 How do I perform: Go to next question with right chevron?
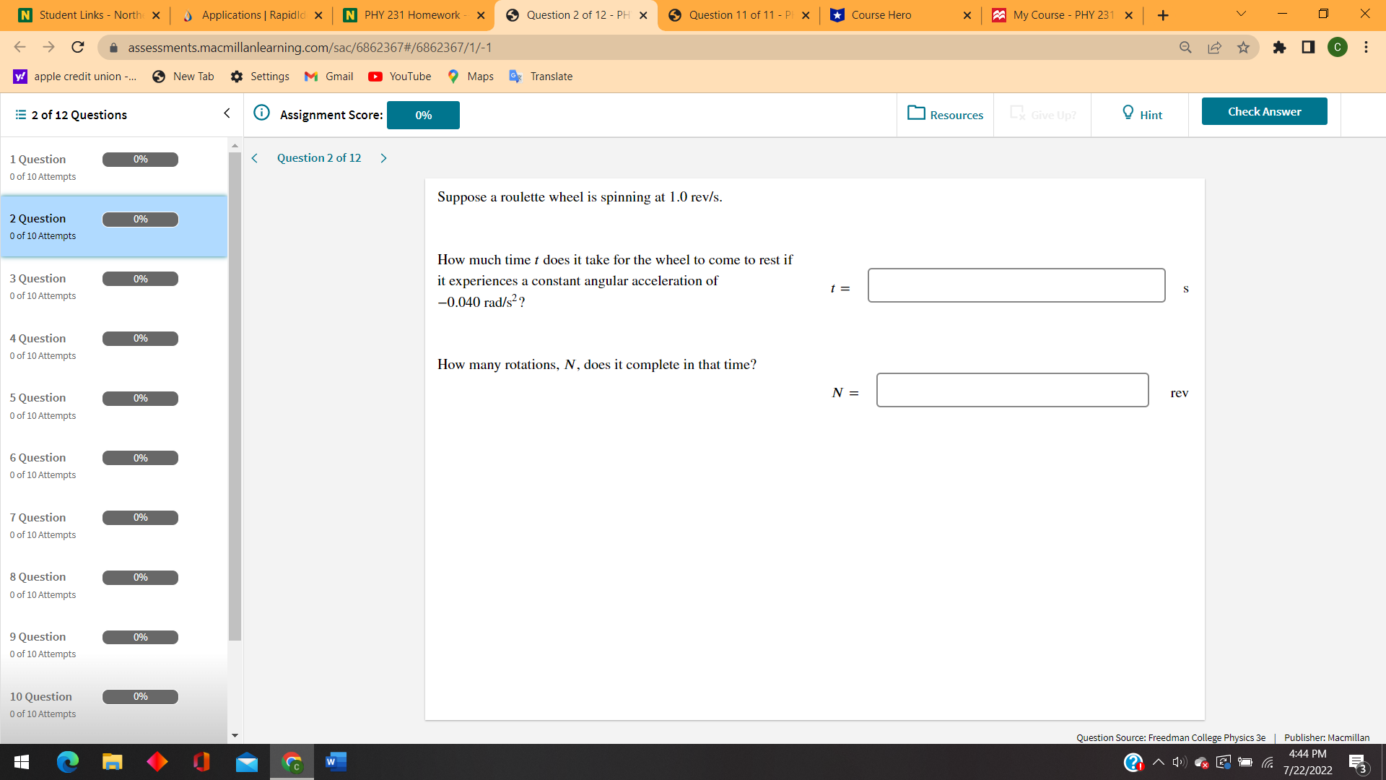click(383, 157)
